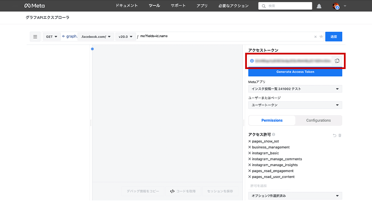Remove the pages_show_list permission
This screenshot has width=372, height=203.
point(250,141)
